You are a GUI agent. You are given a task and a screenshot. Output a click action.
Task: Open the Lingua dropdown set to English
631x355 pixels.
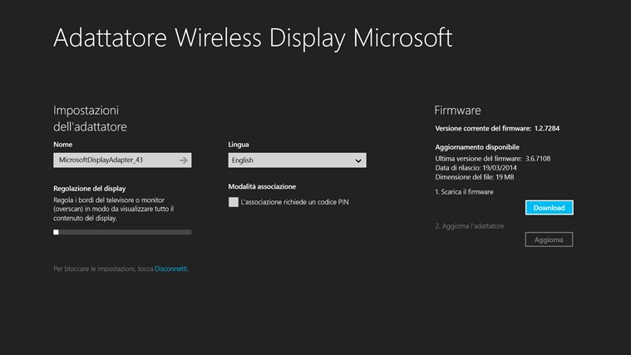point(297,160)
